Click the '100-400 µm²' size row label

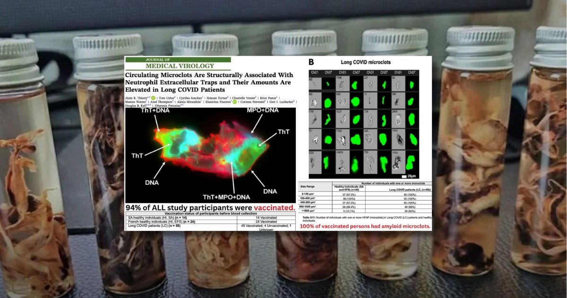(308, 198)
